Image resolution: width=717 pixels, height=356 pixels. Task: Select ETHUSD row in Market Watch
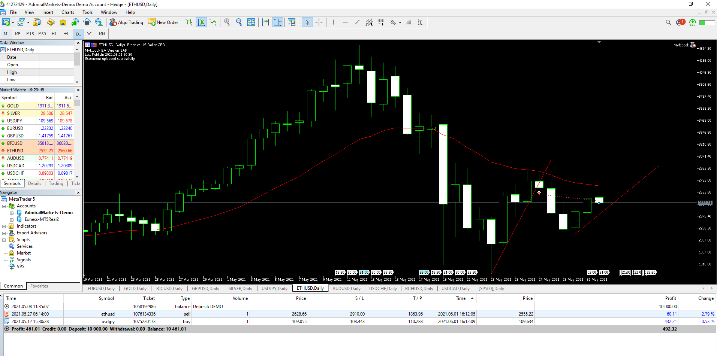(x=37, y=151)
